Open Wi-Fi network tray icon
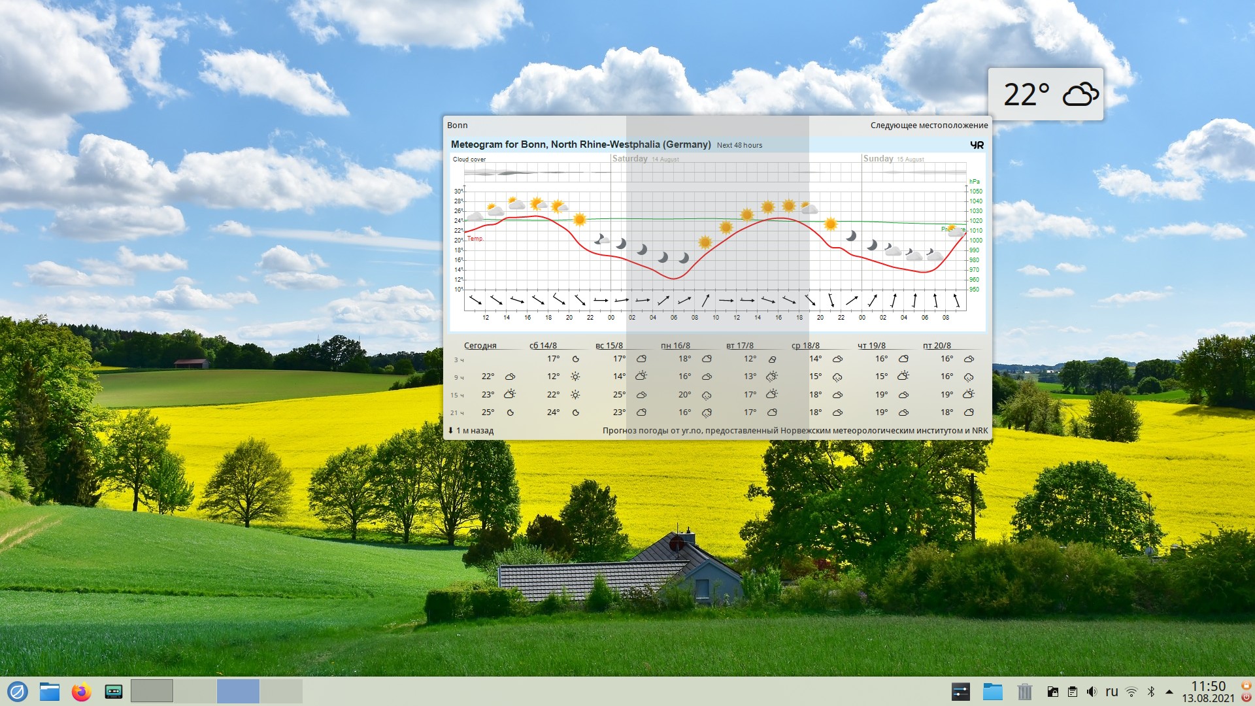Image resolution: width=1255 pixels, height=706 pixels. (1132, 692)
